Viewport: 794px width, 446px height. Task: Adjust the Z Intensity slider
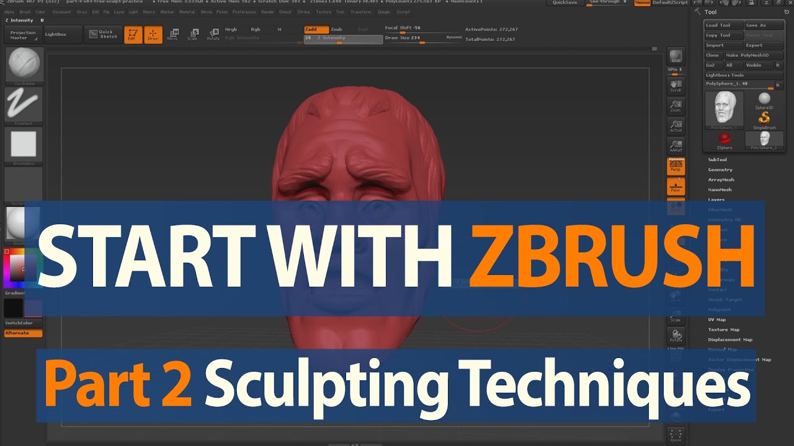(x=343, y=38)
